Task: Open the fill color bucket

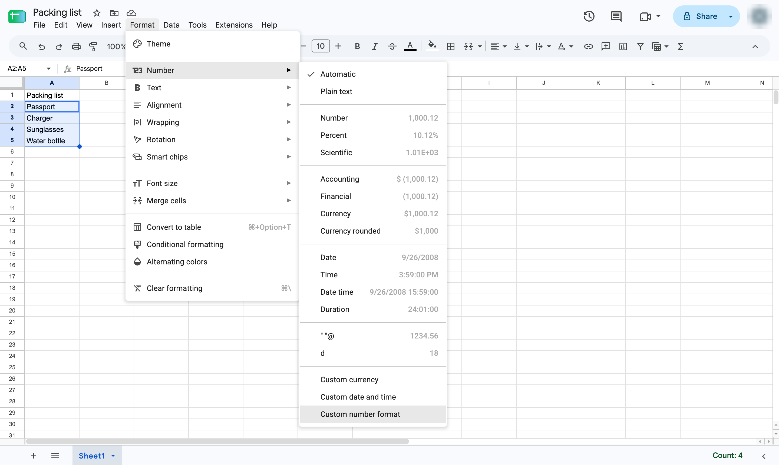Action: 432,46
